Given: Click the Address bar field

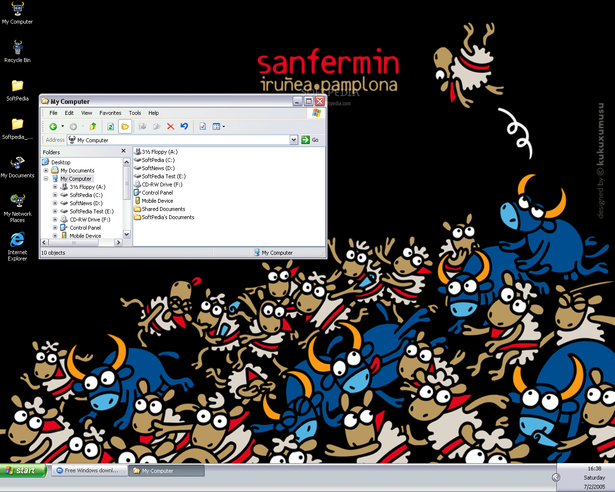Looking at the screenshot, I should [178, 140].
